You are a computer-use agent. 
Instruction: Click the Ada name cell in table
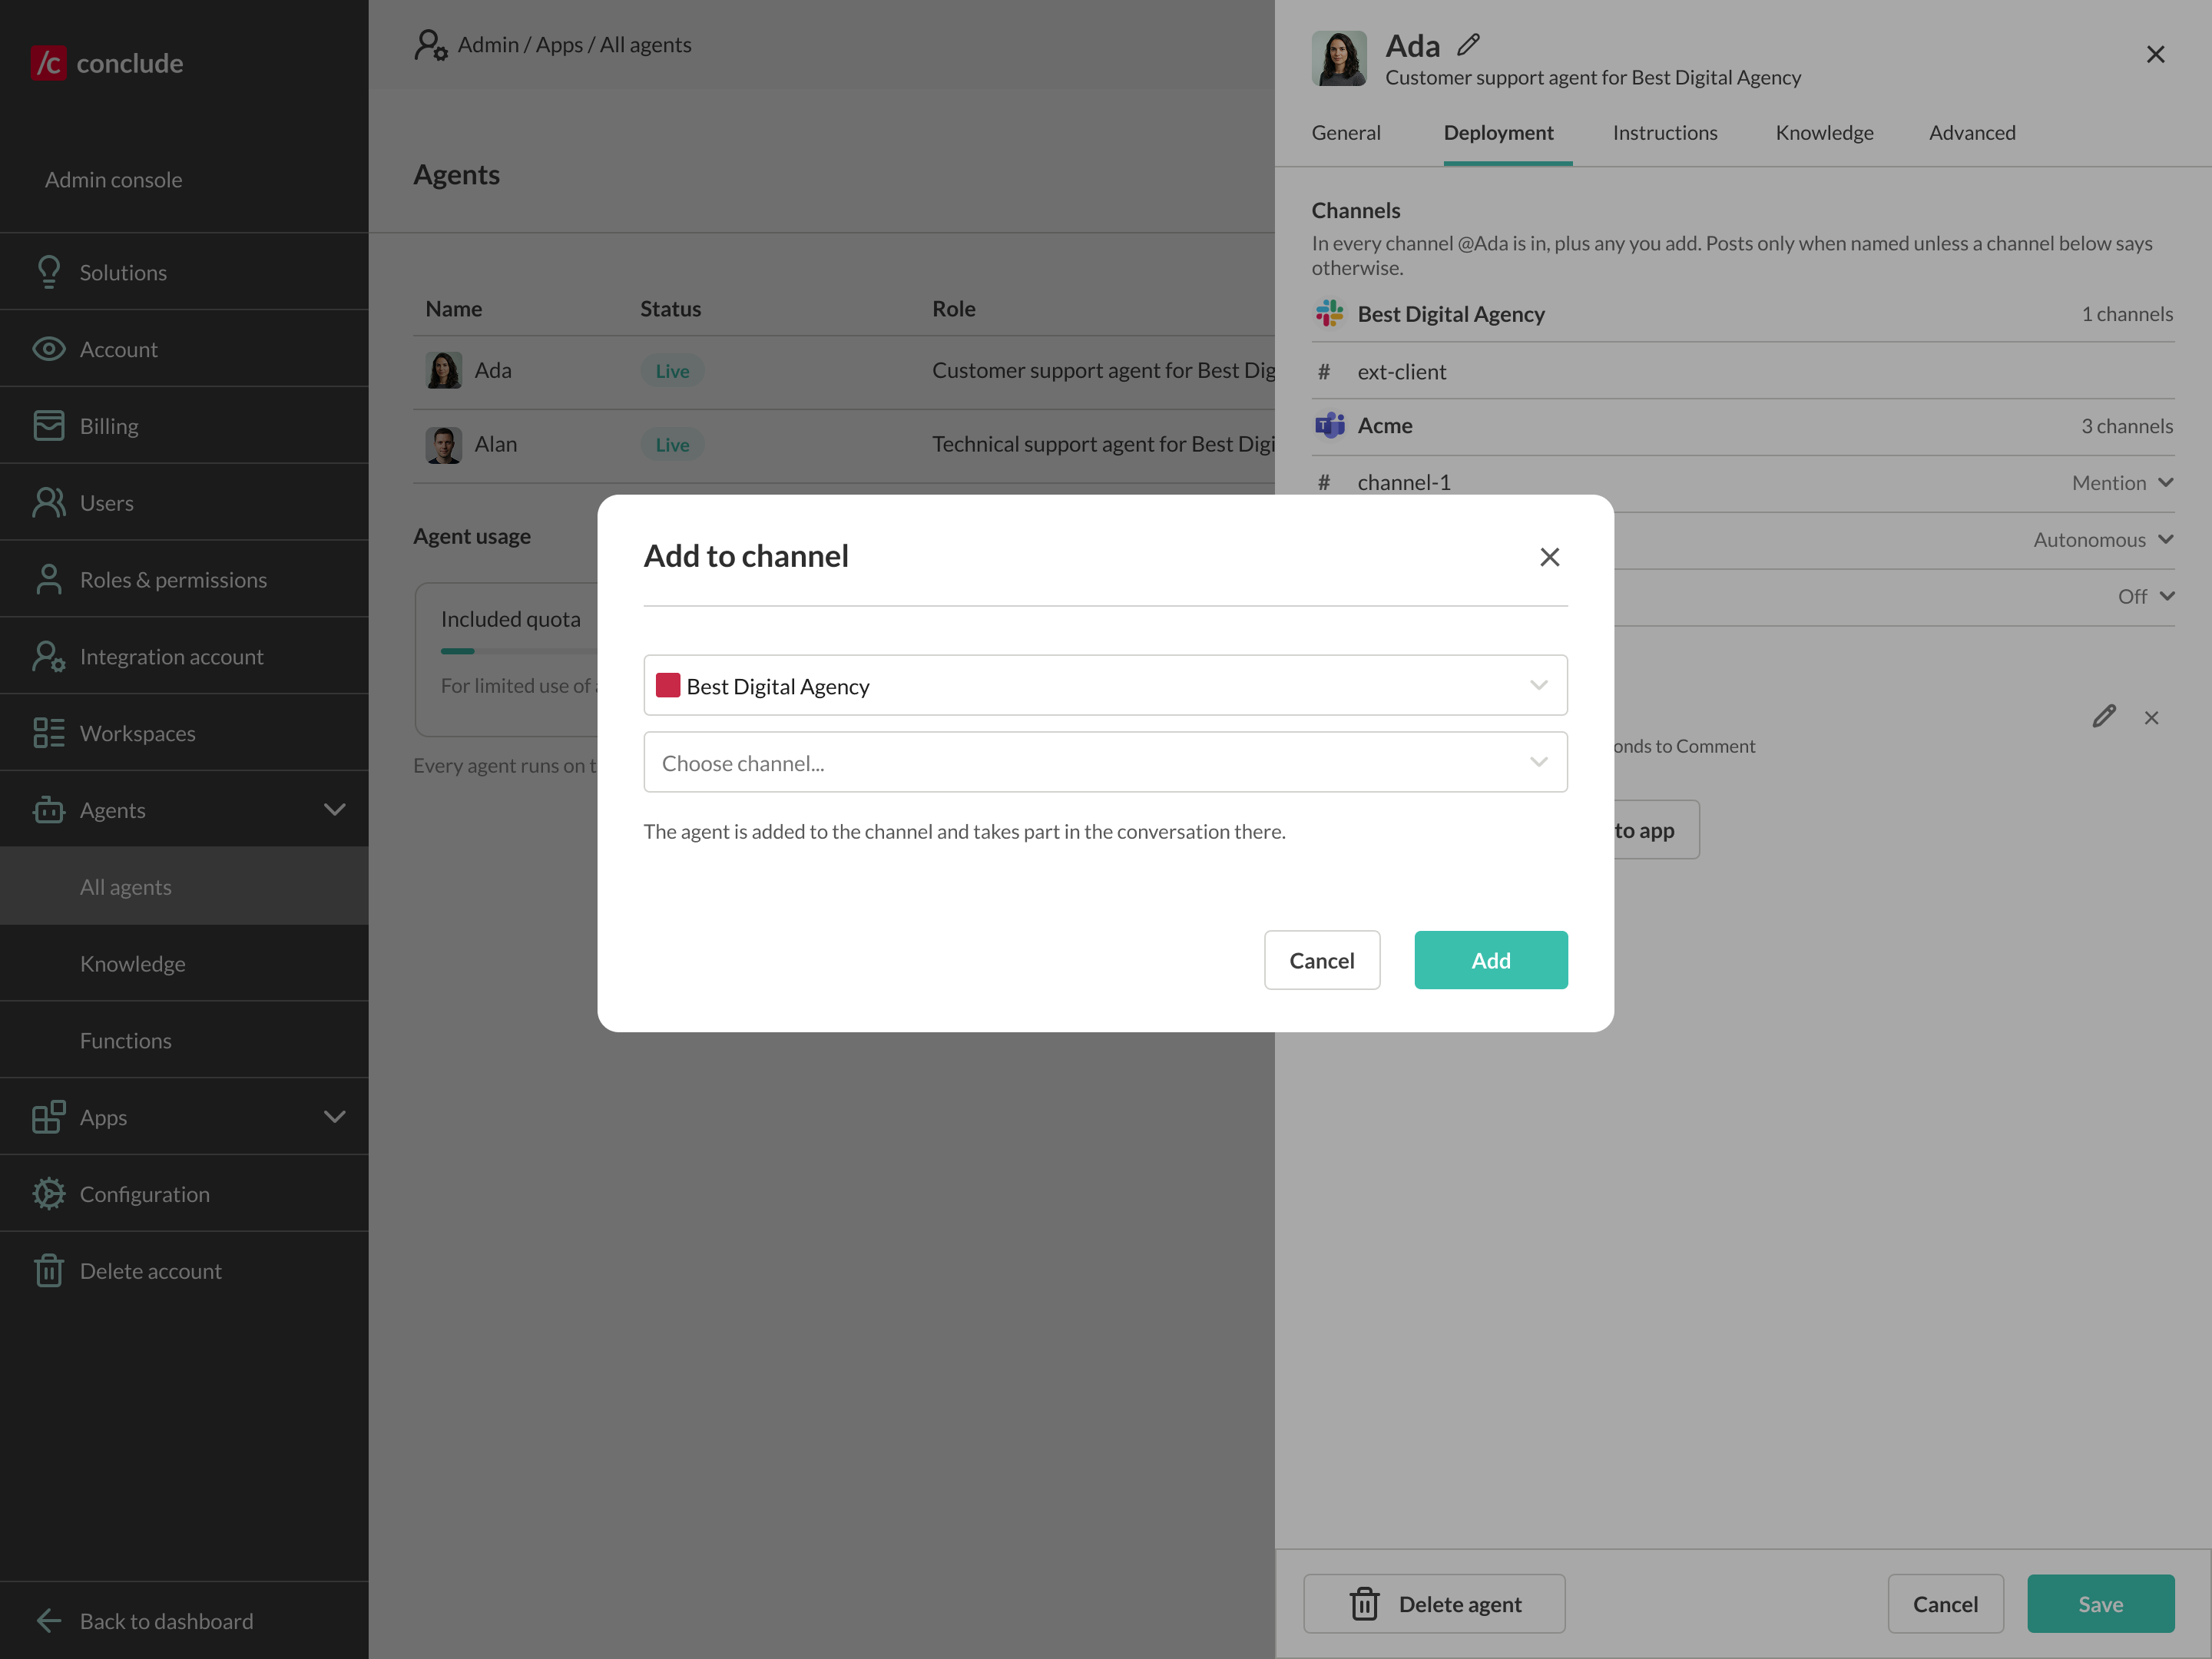pyautogui.click(x=493, y=370)
